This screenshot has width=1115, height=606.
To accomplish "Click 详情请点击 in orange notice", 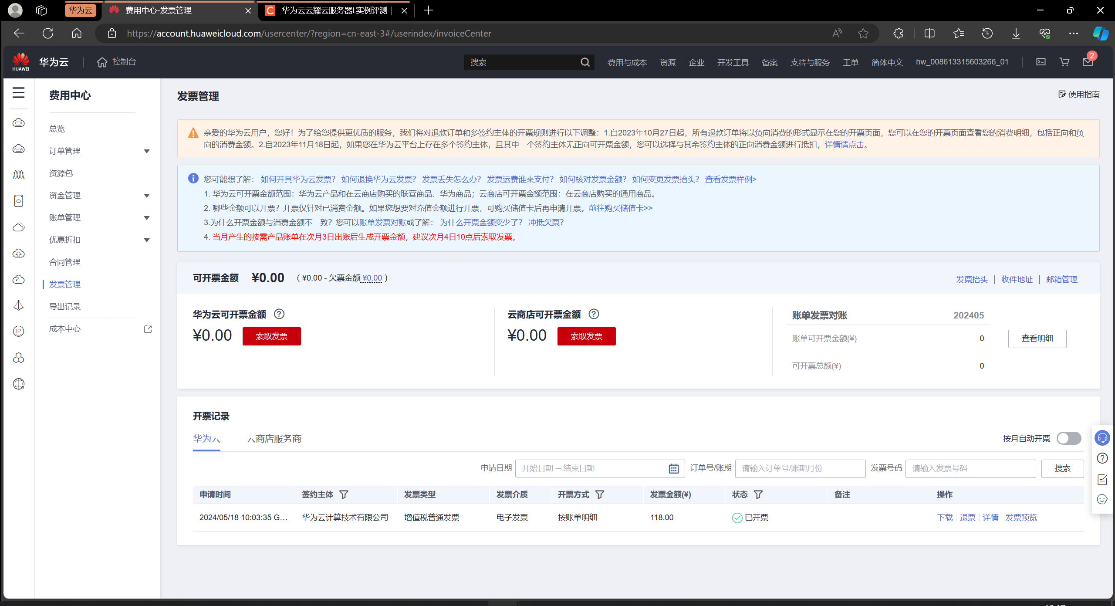I will click(845, 145).
